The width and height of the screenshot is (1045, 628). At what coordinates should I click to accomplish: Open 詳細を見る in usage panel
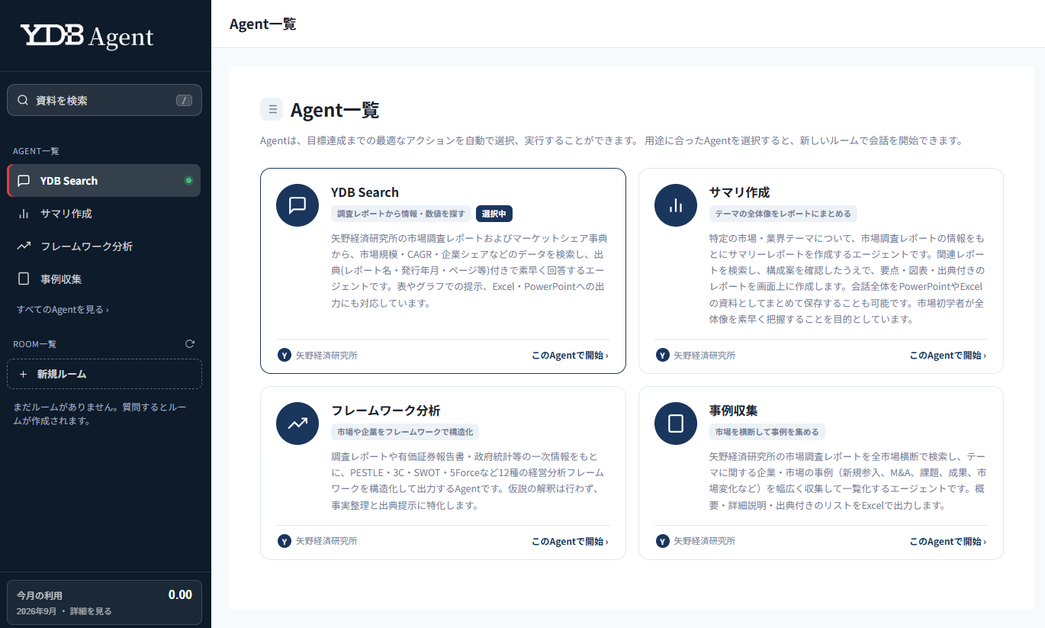[91, 611]
